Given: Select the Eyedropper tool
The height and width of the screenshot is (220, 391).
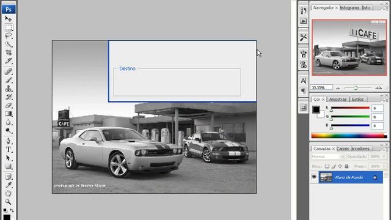Looking at the screenshot, I should tap(8, 185).
